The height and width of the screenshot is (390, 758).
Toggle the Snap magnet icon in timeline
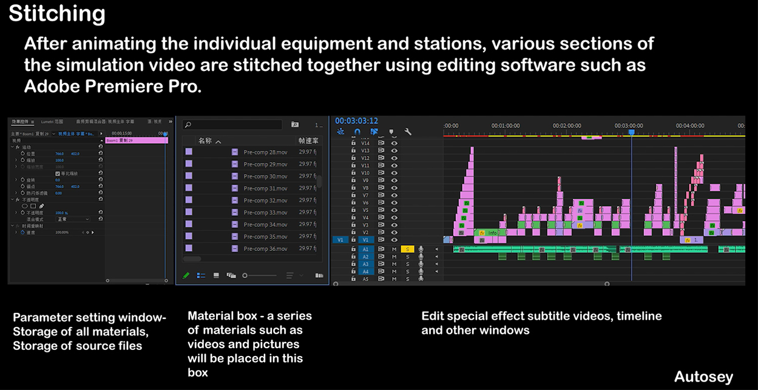pos(357,132)
